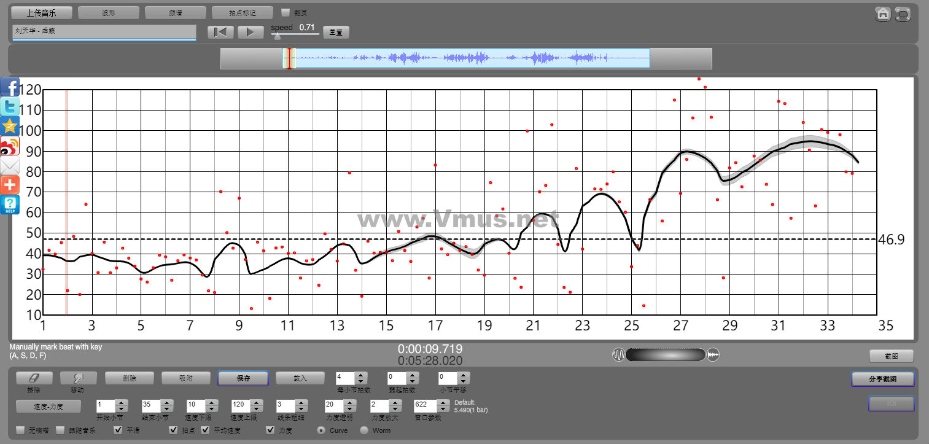Click the 保存 save button
The width and height of the screenshot is (929, 444).
[x=243, y=378]
